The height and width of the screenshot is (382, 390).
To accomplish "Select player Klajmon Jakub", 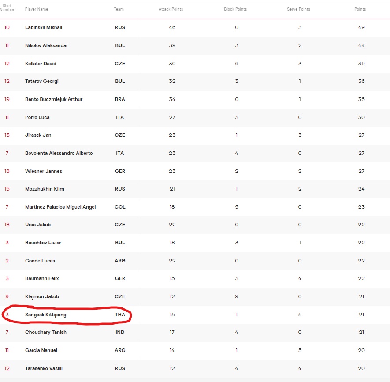I will tap(42, 296).
